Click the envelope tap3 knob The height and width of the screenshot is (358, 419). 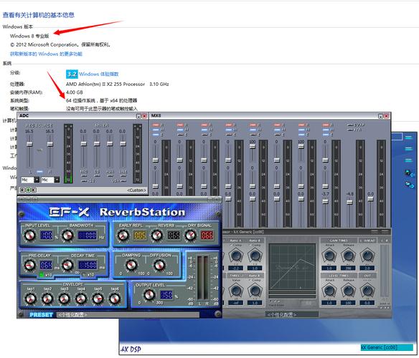point(65,299)
